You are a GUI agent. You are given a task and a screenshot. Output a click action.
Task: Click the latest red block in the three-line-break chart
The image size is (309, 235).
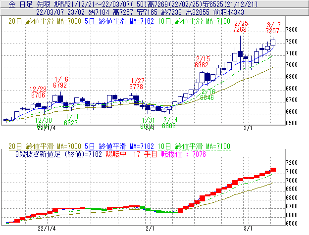pos(273,170)
